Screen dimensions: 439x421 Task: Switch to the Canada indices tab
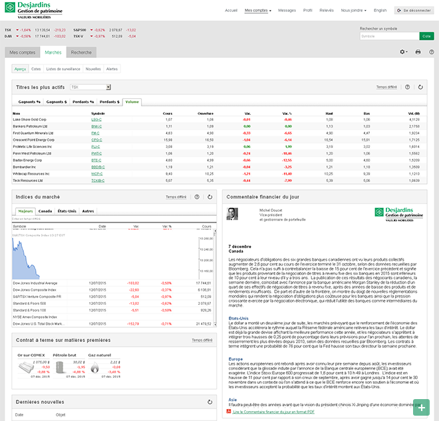coord(45,211)
